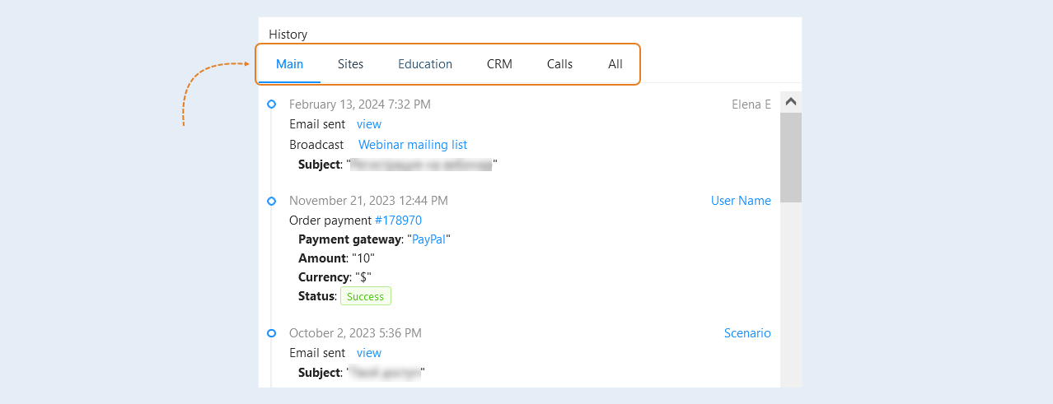This screenshot has height=404, width=1053.
Task: Click the October 2 timeline marker dot
Action: tap(271, 333)
